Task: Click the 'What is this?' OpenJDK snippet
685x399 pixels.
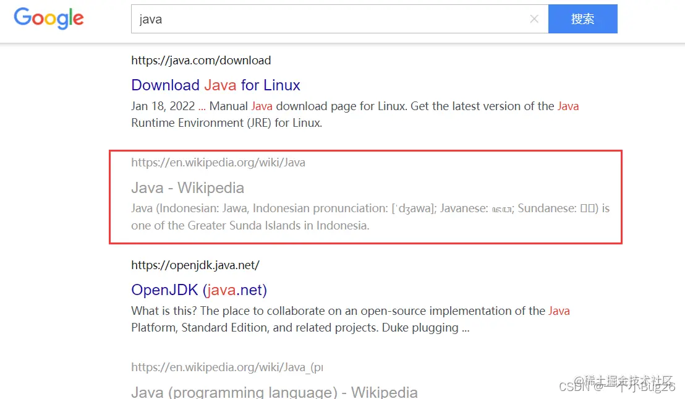Action: [x=351, y=319]
